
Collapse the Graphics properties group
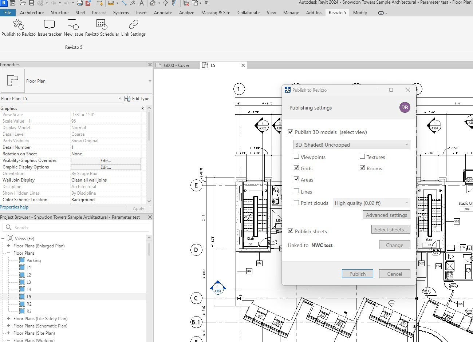point(142,108)
